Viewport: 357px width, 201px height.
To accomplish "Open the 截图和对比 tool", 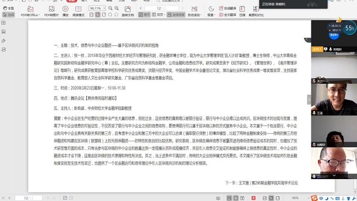I will click(256, 11).
